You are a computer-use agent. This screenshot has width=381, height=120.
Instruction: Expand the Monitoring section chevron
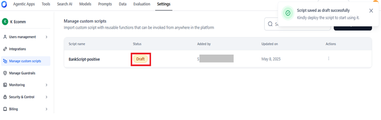click(46, 85)
